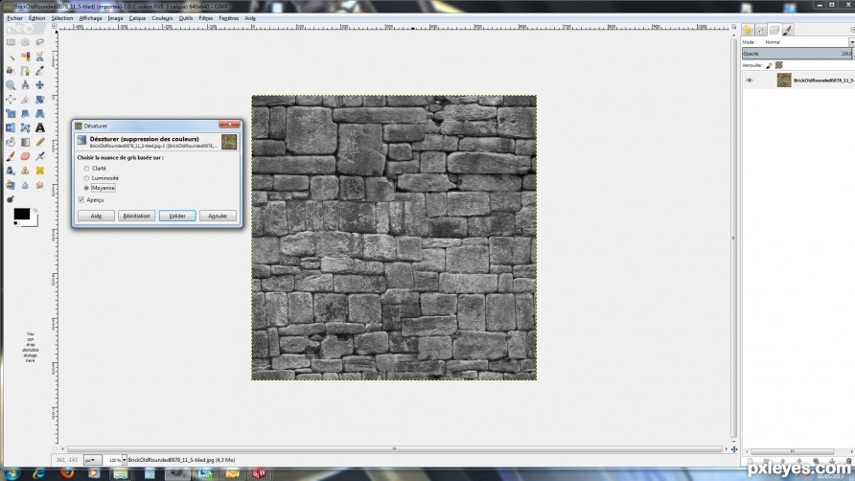Select the Paths tool
The image size is (855, 481).
pyautogui.click(x=25, y=70)
